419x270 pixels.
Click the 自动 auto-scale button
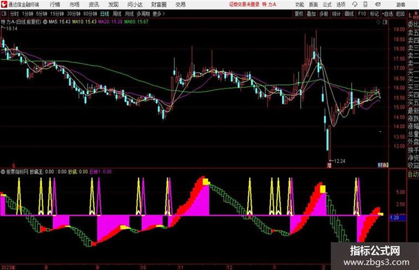pyautogui.click(x=413, y=174)
